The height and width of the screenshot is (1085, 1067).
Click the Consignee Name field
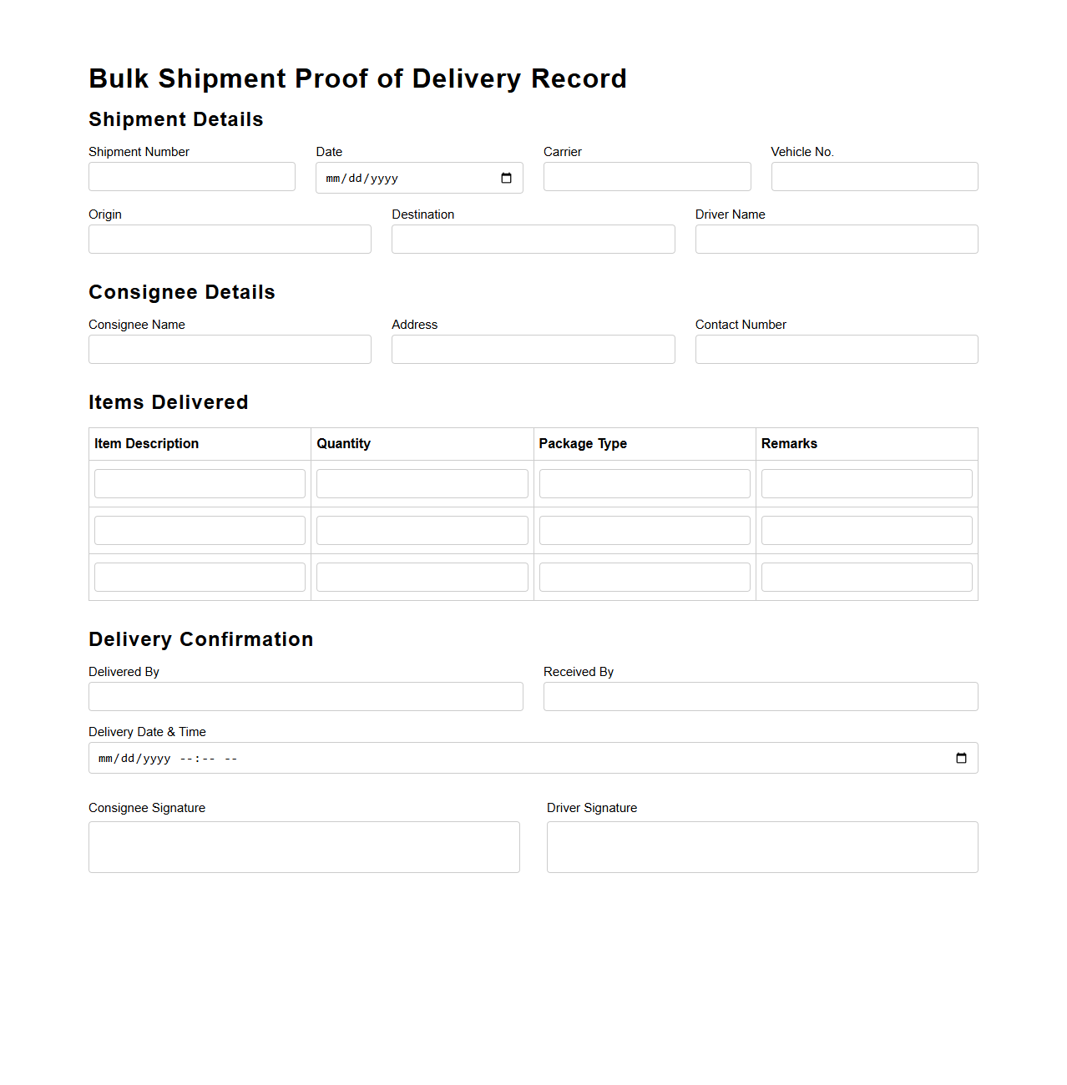tap(230, 349)
